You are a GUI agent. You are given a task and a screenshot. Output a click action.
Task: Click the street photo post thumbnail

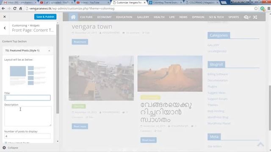tap(101, 78)
